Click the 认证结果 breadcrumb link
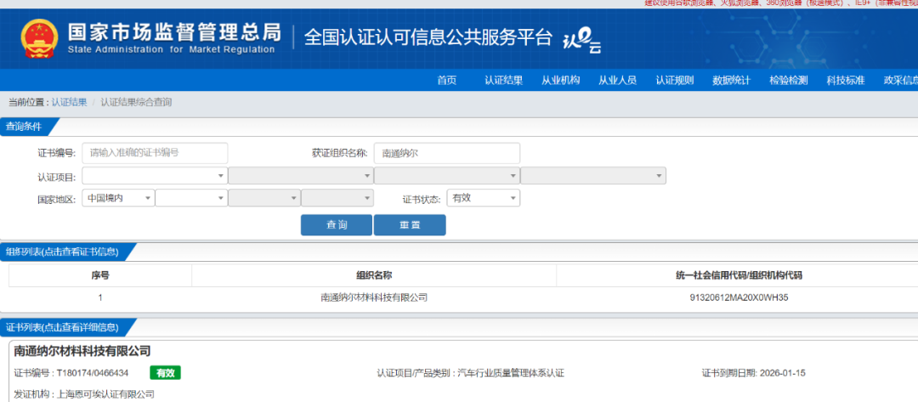The height and width of the screenshot is (402, 918). 69,102
